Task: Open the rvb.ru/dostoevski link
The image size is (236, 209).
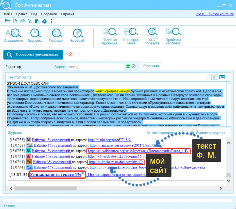Action: pyautogui.click(x=118, y=157)
